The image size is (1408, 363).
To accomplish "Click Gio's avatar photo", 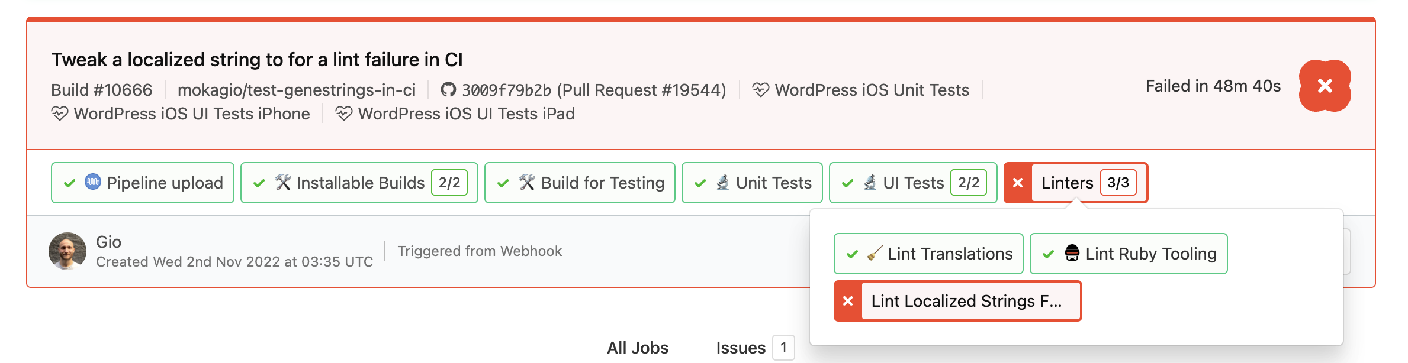I will [67, 251].
